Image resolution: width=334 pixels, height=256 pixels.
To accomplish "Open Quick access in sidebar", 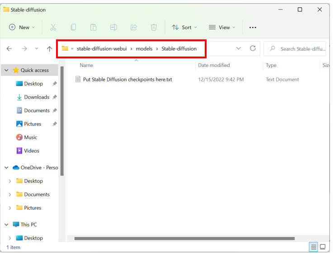I will point(34,70).
